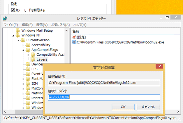
Task: Click the 名前 column header
Action: [76, 31]
